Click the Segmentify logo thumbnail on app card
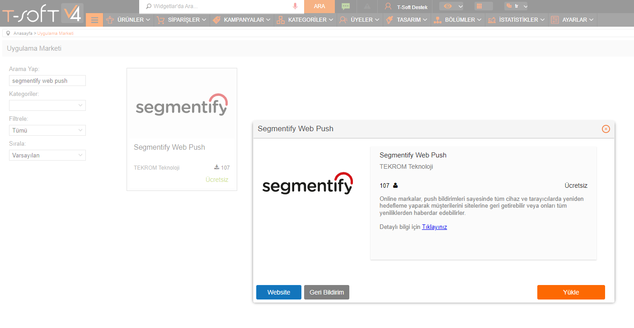The height and width of the screenshot is (328, 634). [x=182, y=105]
